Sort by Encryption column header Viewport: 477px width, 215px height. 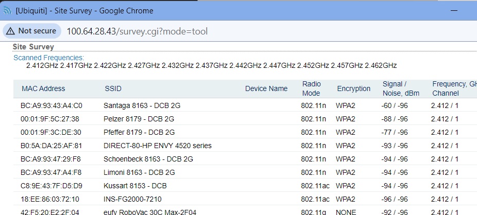[x=353, y=88]
